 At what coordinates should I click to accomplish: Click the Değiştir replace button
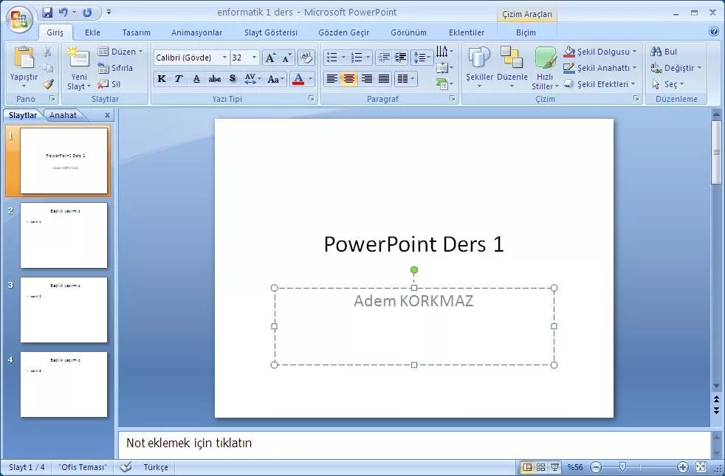[676, 68]
